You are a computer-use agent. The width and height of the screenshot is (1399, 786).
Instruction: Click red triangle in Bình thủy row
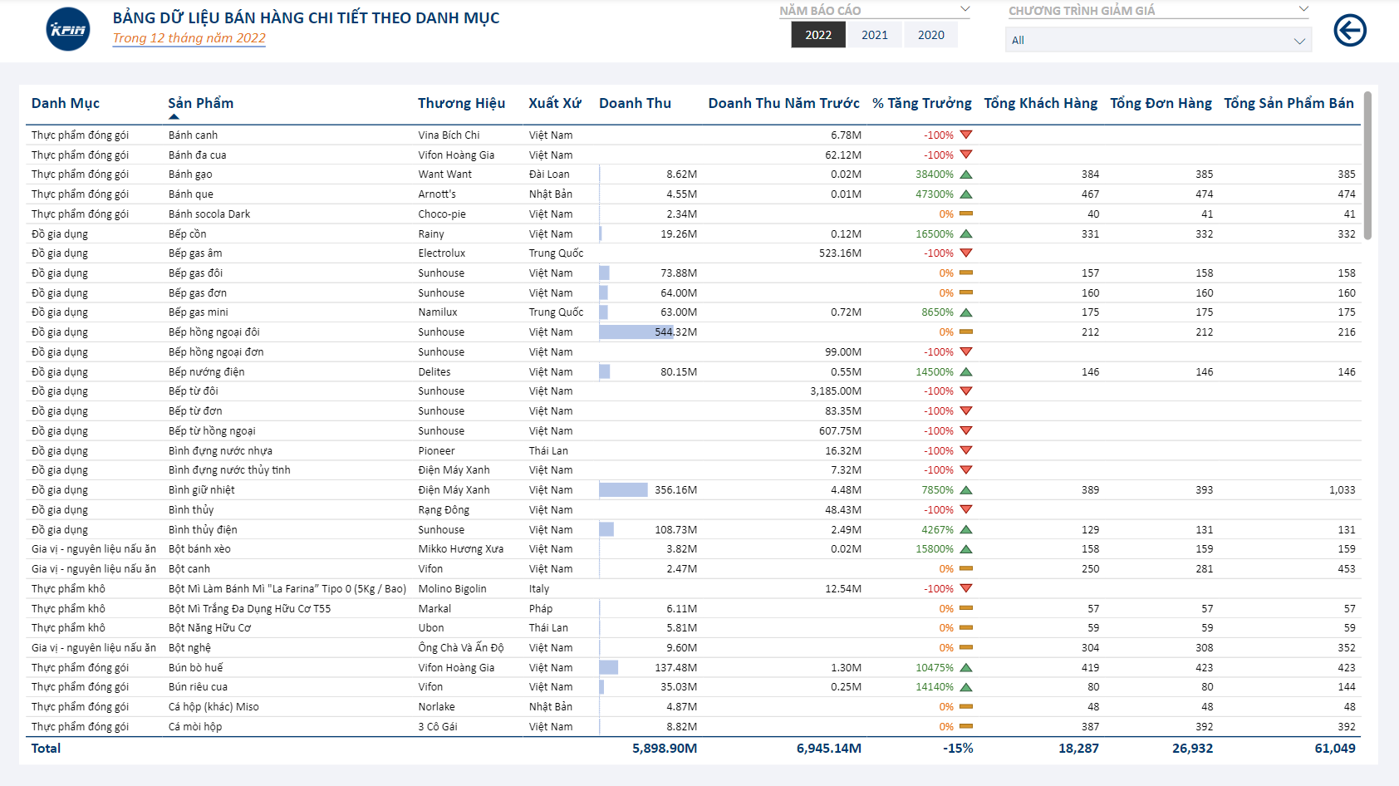[x=966, y=510]
